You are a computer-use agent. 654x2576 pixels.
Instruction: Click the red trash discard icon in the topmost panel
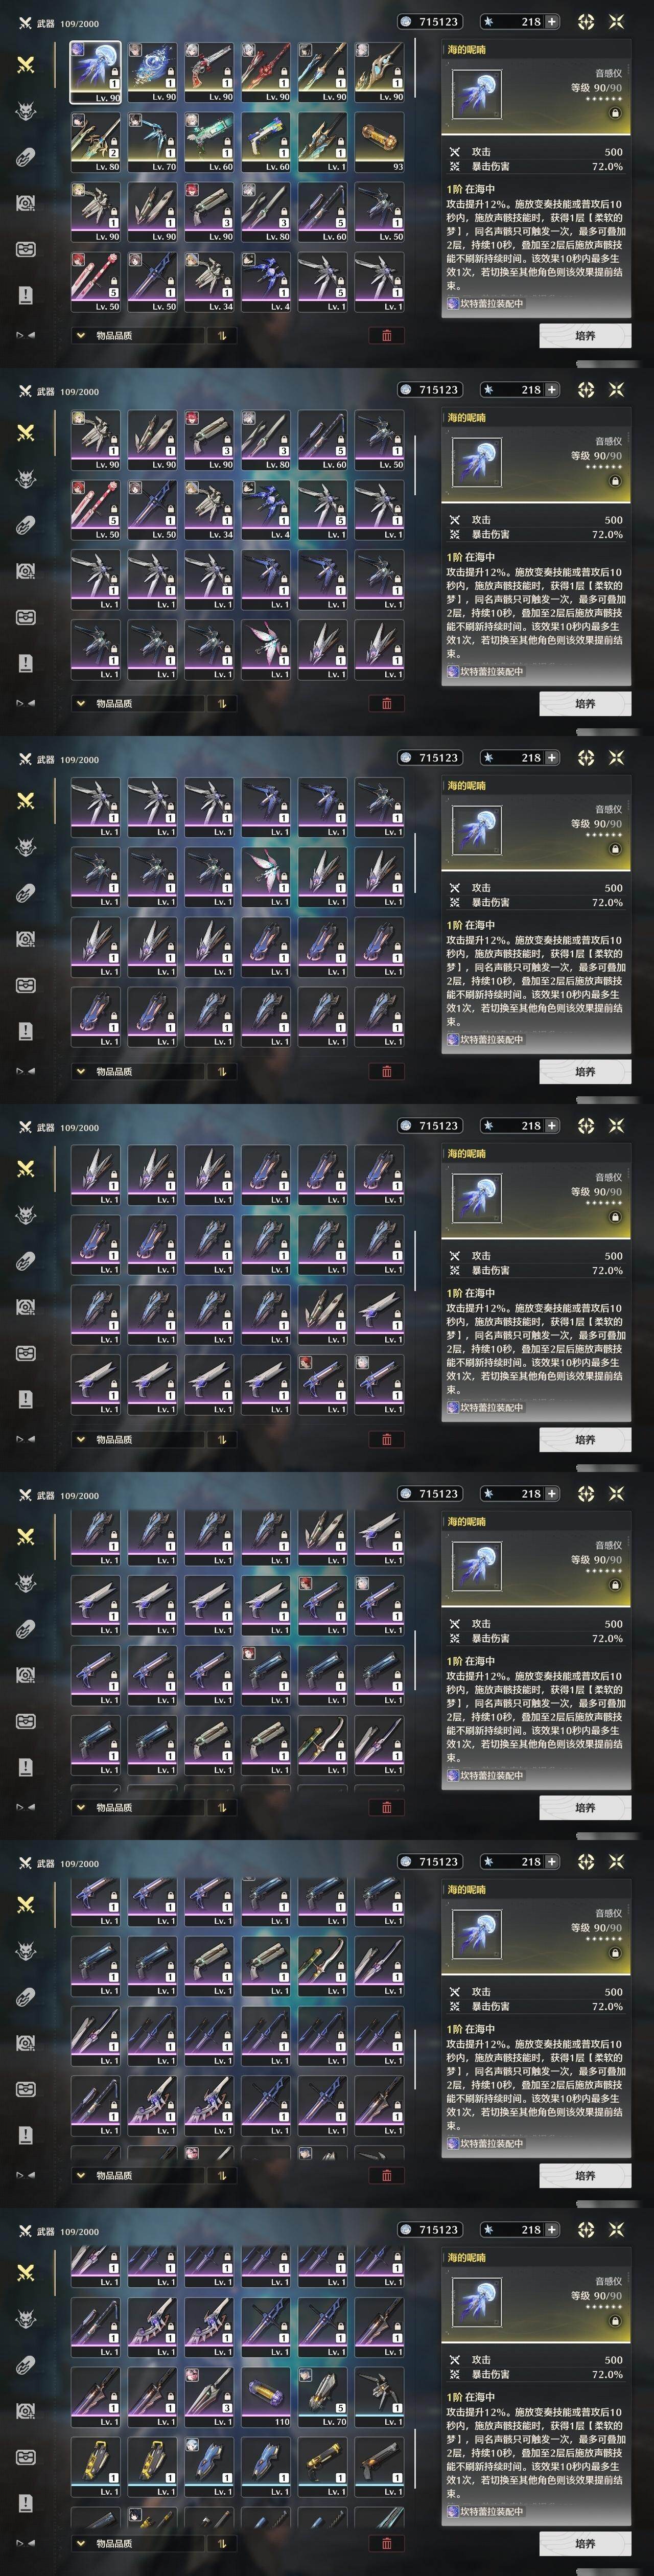click(387, 336)
